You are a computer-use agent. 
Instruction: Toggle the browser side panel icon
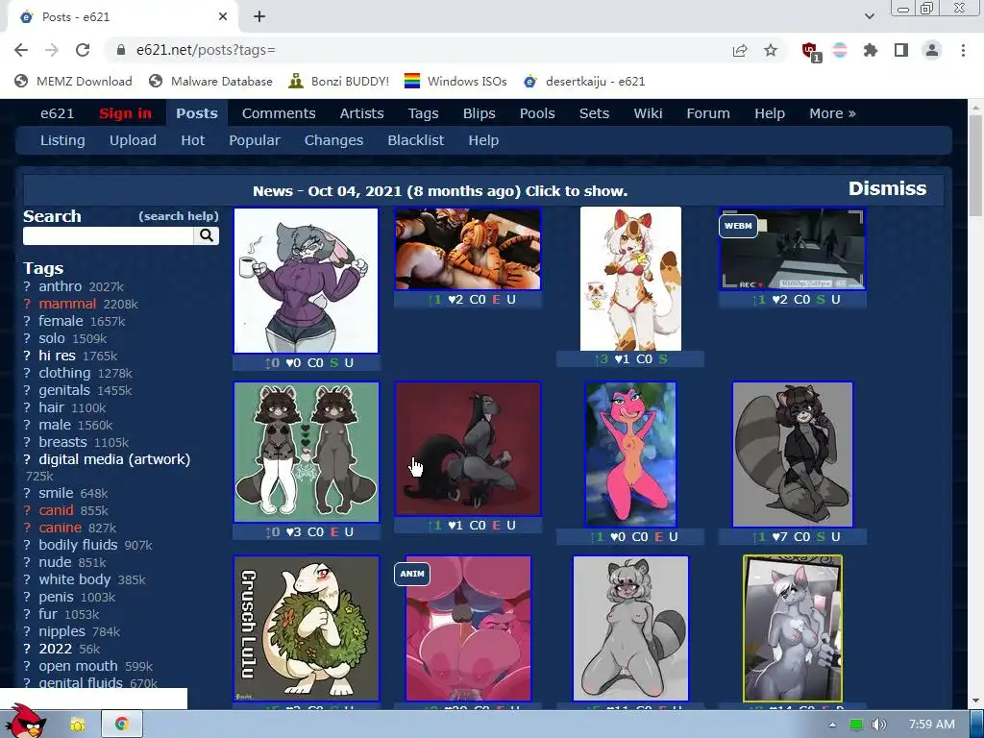point(901,50)
